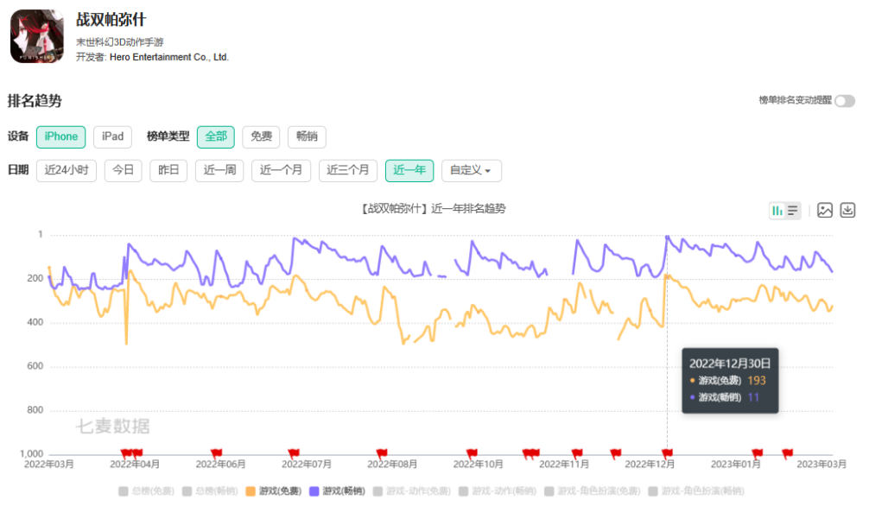Click the red flag above 2022年07月
This screenshot has width=869, height=506.
tap(294, 454)
